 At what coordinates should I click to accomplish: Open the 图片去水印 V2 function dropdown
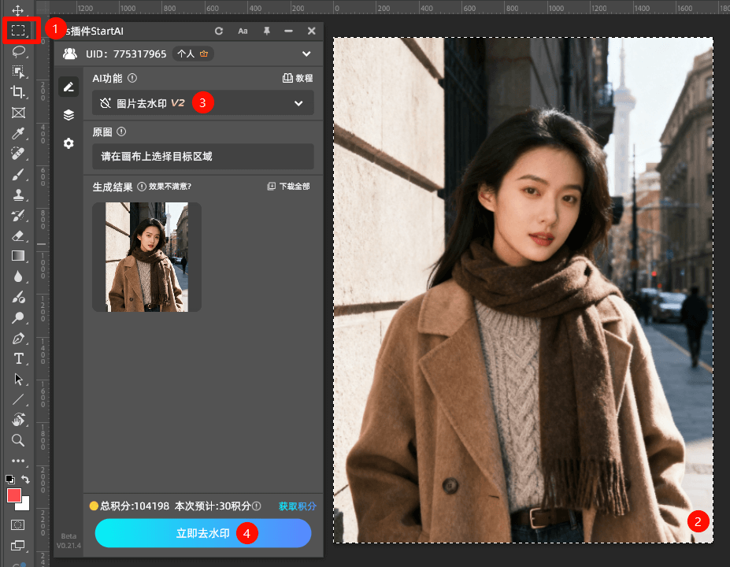pyautogui.click(x=298, y=103)
